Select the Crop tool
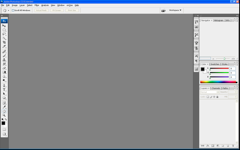This screenshot has width=240, height=150. (4, 42)
